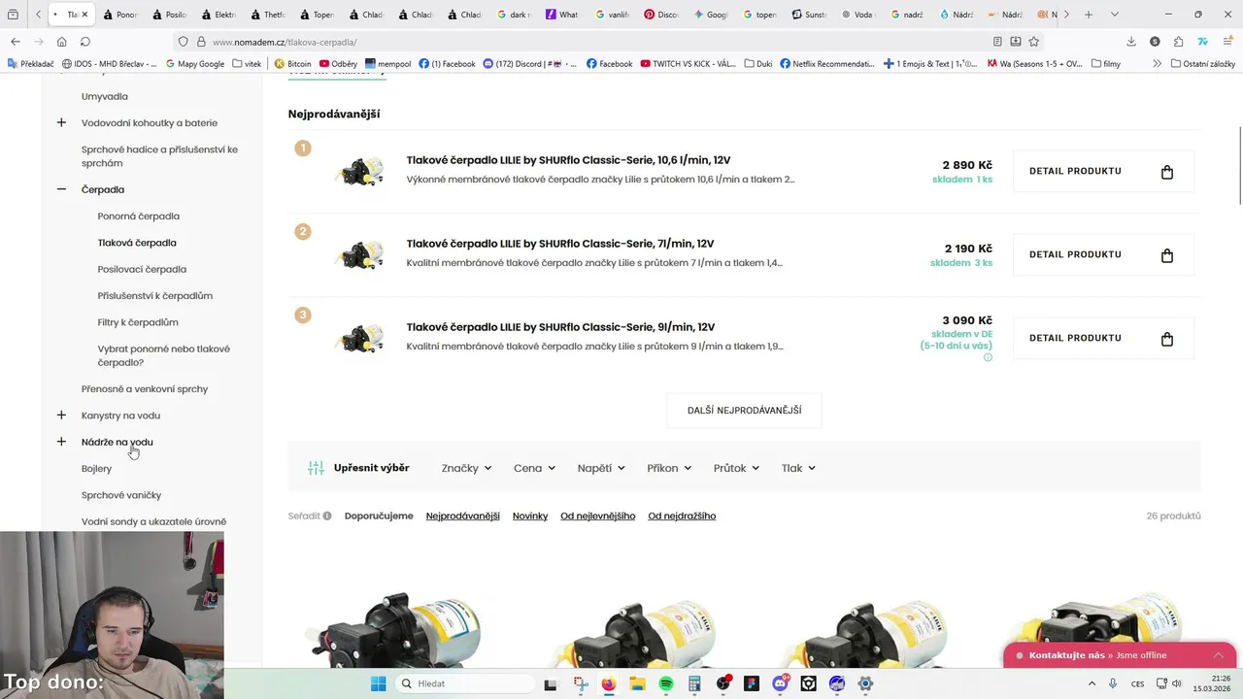Add 9l/min pump to cart icon
Viewport: 1243px width, 699px height.
pyautogui.click(x=1167, y=339)
